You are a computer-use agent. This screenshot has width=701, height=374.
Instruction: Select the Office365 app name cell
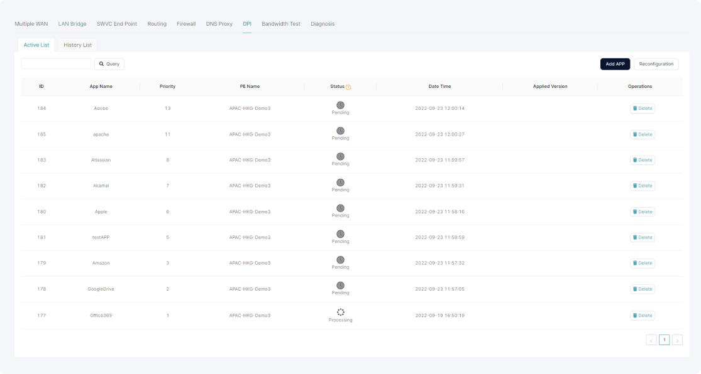tap(101, 316)
